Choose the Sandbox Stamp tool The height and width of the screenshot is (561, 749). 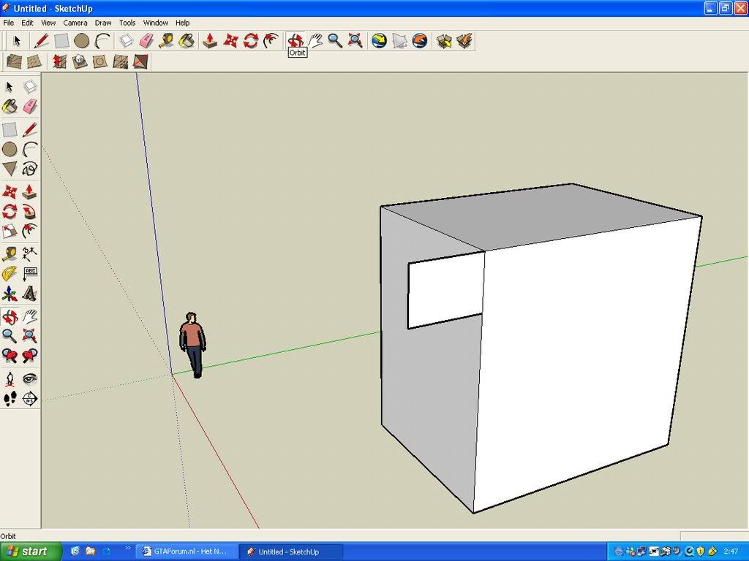click(79, 61)
